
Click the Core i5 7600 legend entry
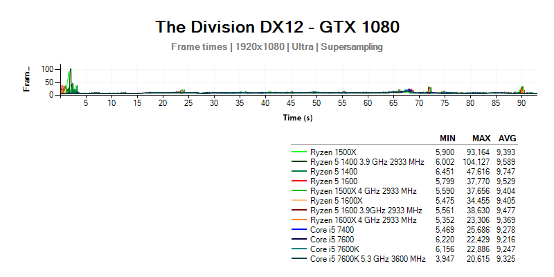click(x=332, y=240)
